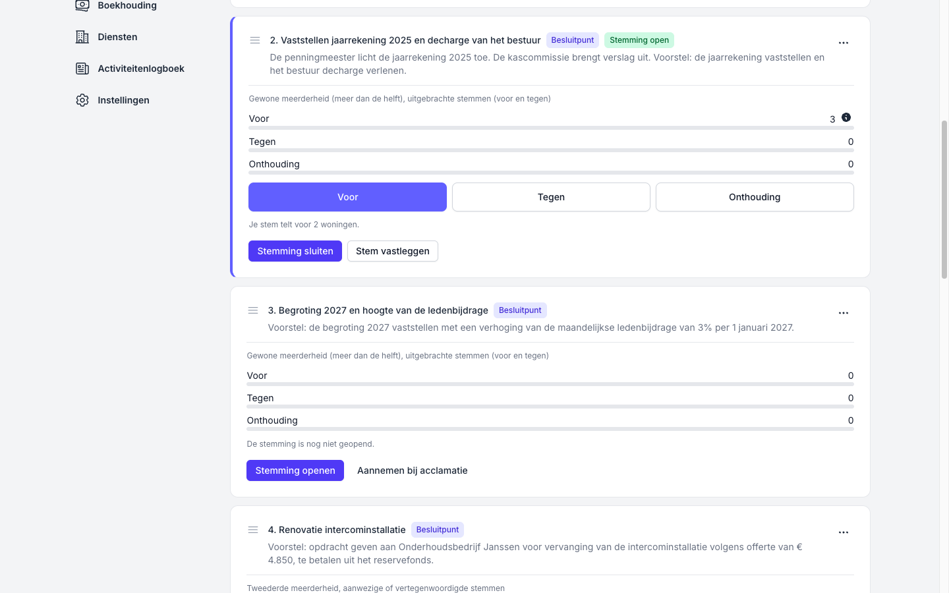Click the page vertical scrollbar

pos(944,200)
